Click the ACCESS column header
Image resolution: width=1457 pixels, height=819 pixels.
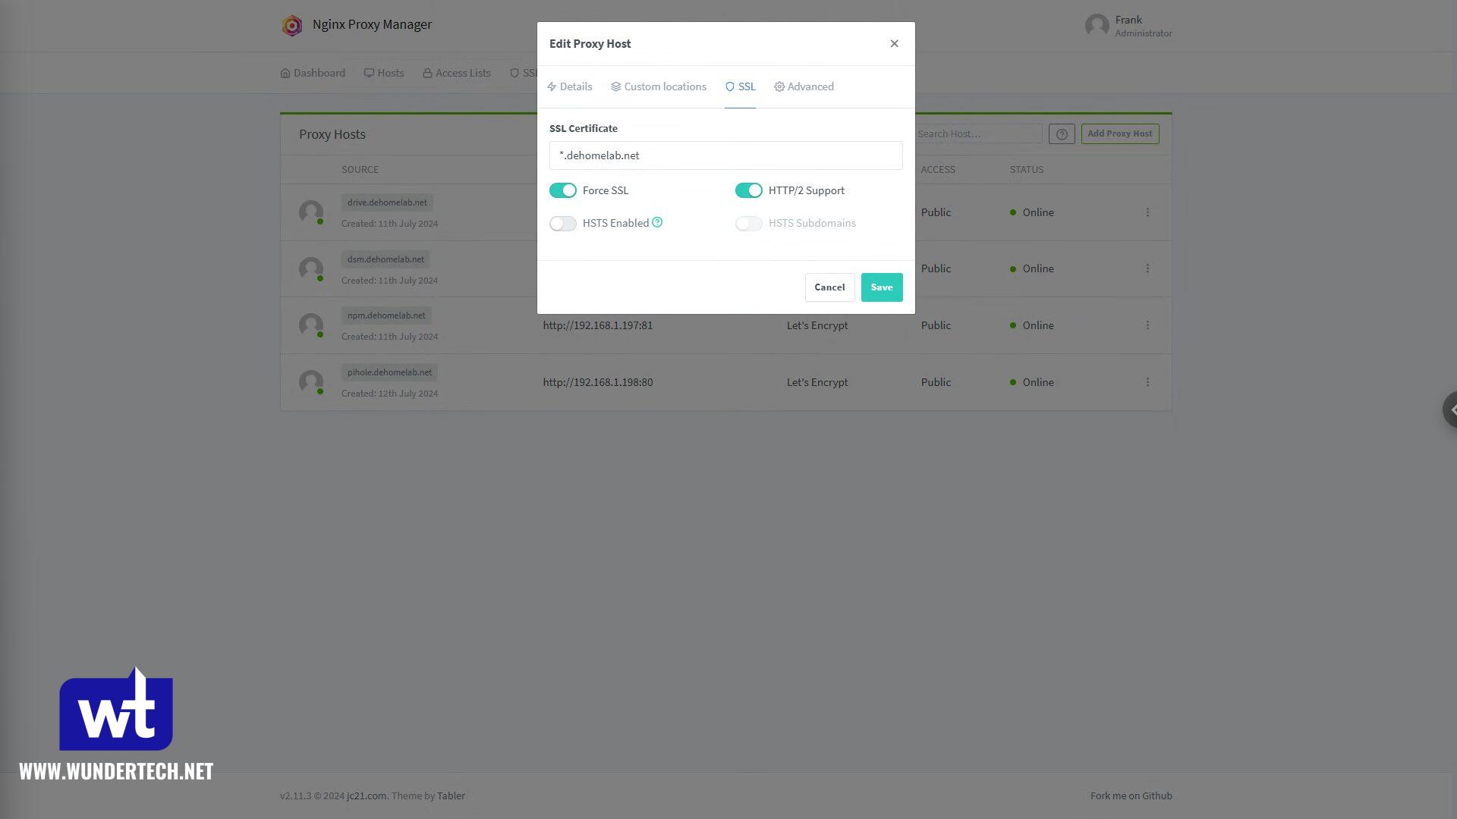(x=937, y=169)
